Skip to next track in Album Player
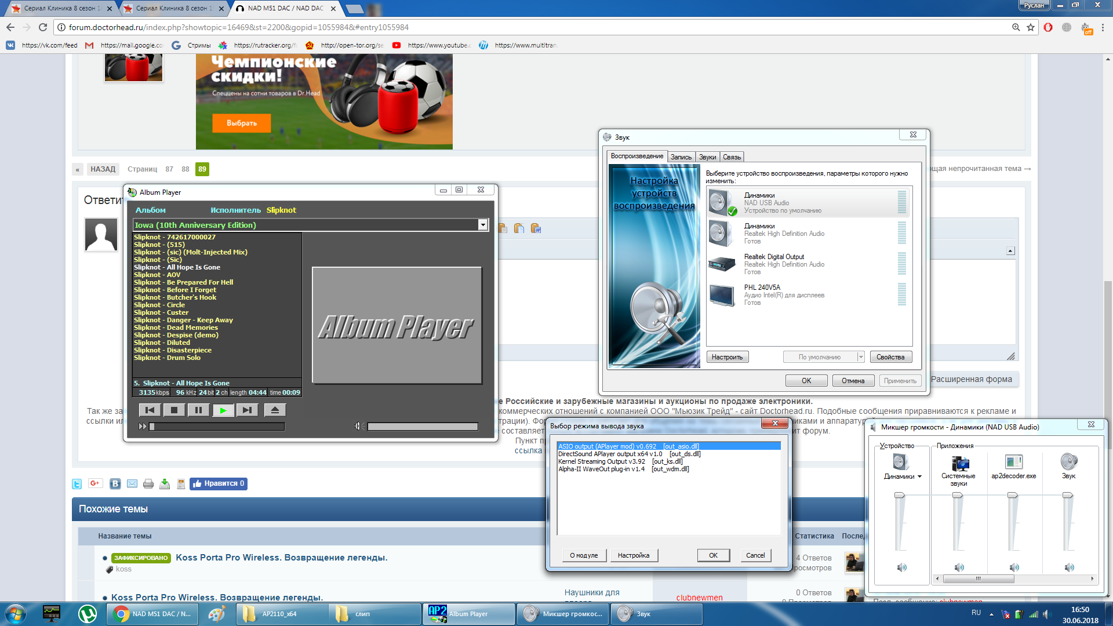The height and width of the screenshot is (626, 1113). click(247, 410)
